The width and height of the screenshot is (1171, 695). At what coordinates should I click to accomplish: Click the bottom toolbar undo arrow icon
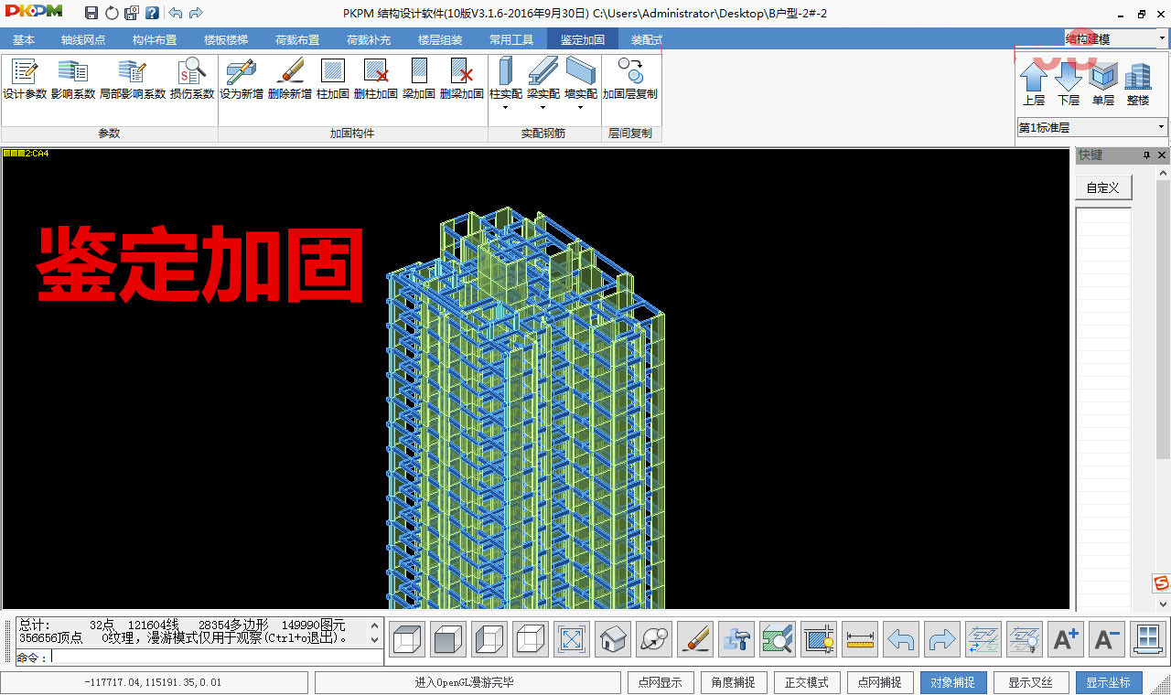901,639
